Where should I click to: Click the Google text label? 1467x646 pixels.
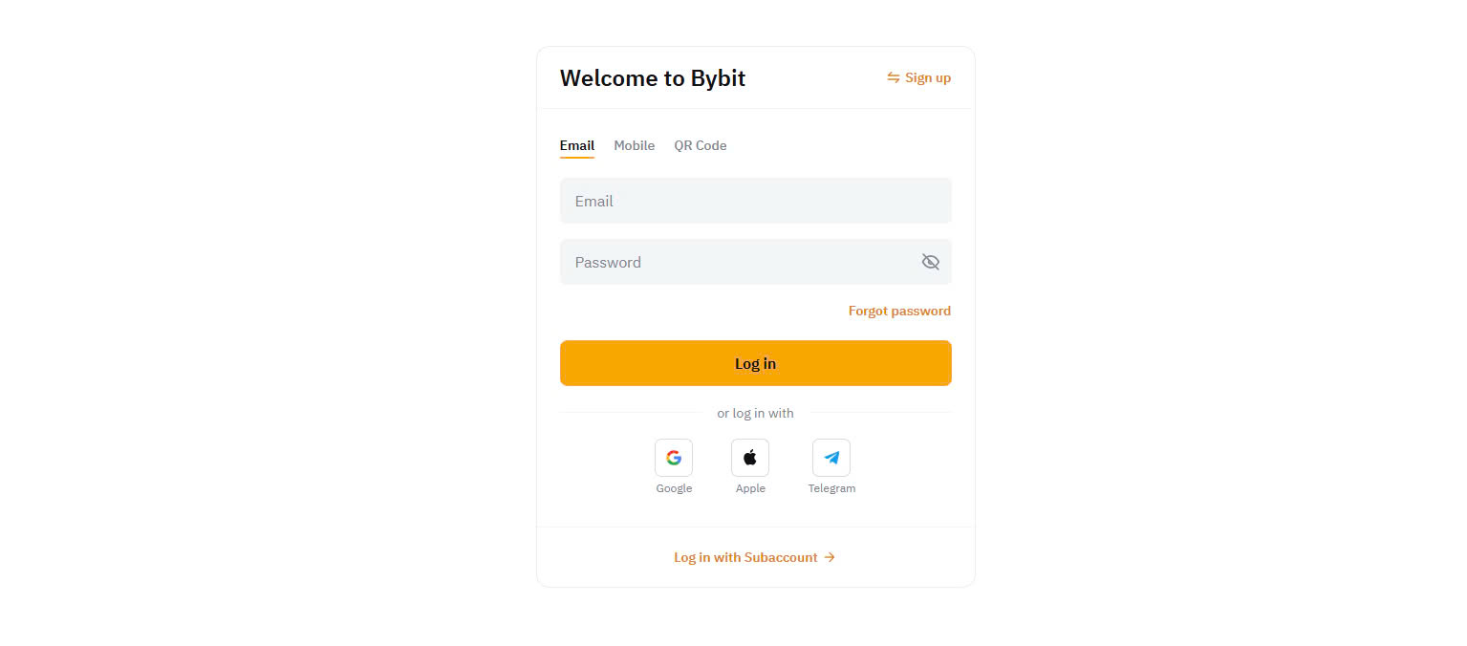tap(674, 488)
